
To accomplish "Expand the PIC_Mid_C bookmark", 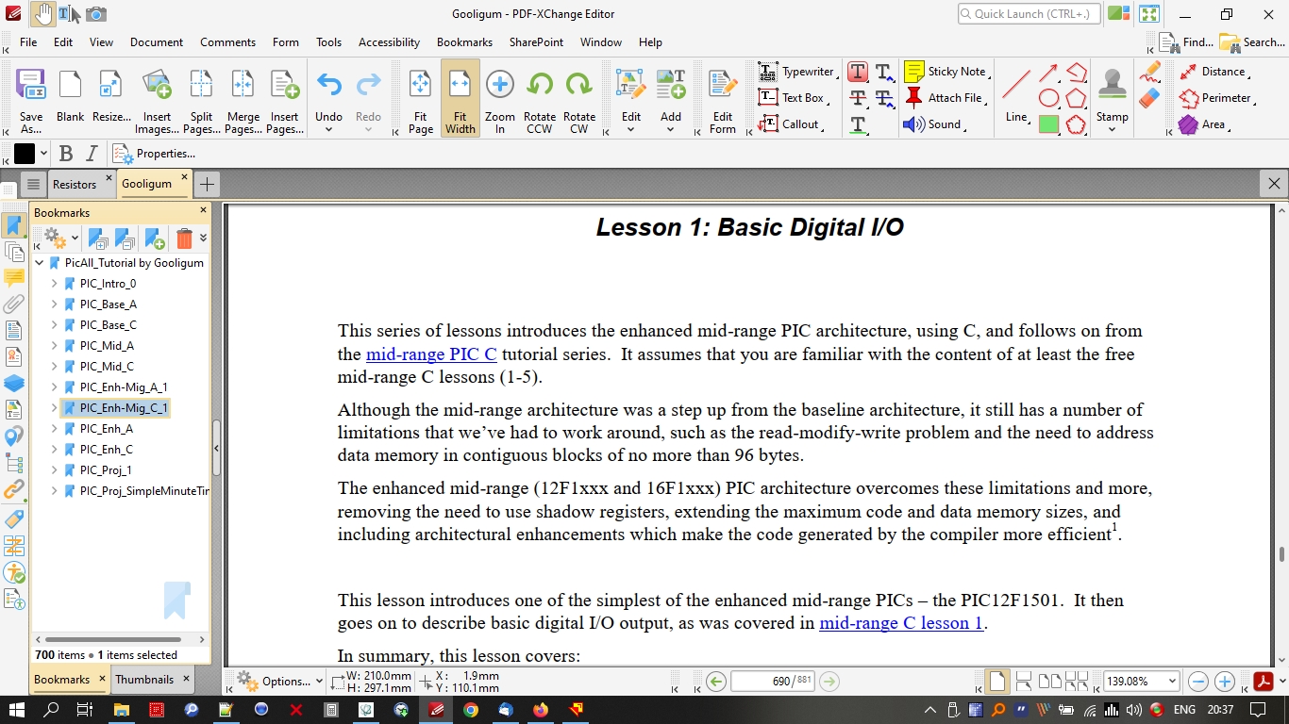I will point(55,367).
